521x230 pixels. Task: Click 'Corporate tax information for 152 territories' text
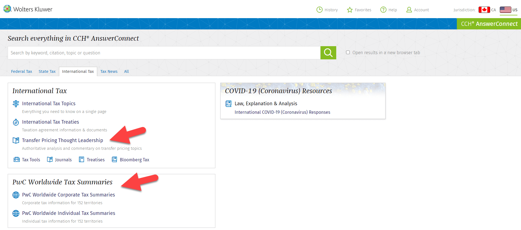click(62, 203)
